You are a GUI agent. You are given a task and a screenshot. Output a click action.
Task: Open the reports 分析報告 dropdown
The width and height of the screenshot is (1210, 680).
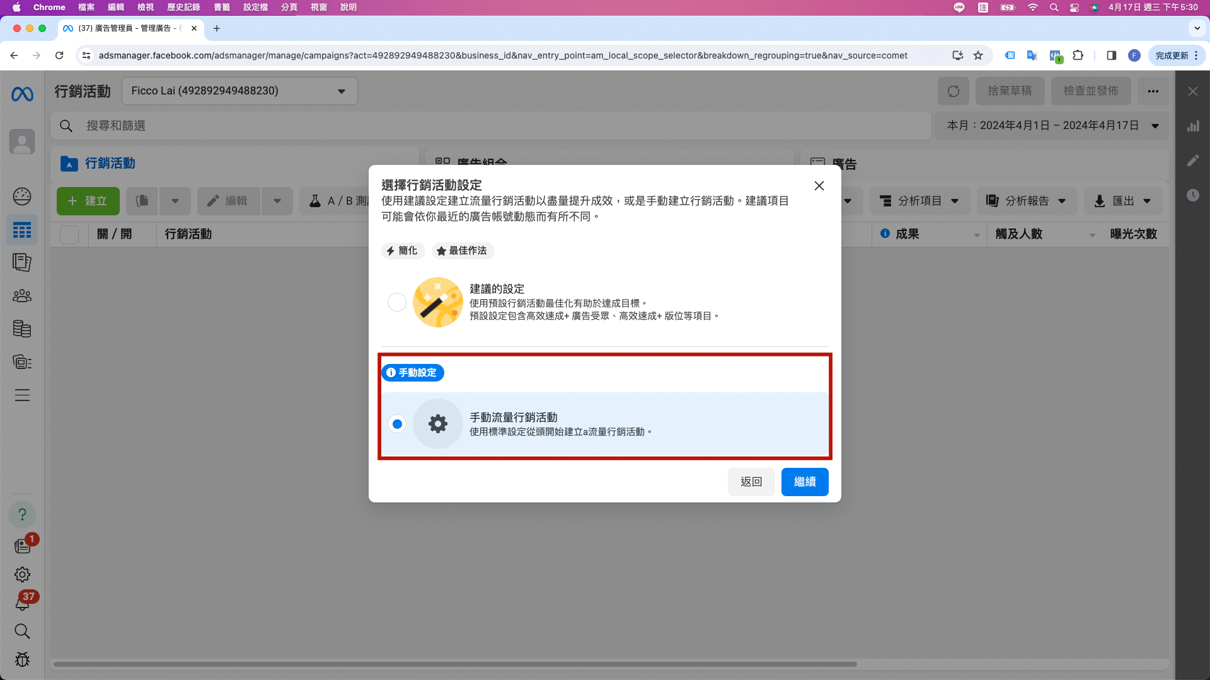click(1027, 201)
